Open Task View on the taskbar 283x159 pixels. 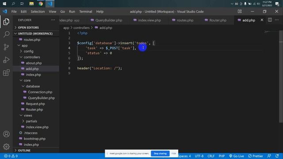[x=22, y=4]
